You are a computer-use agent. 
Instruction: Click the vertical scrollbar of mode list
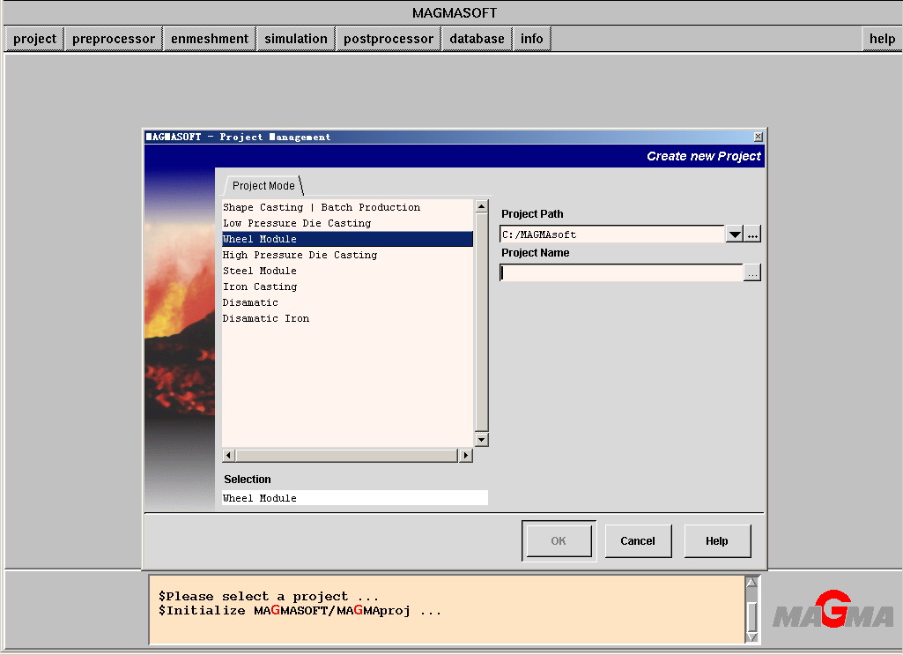click(481, 323)
